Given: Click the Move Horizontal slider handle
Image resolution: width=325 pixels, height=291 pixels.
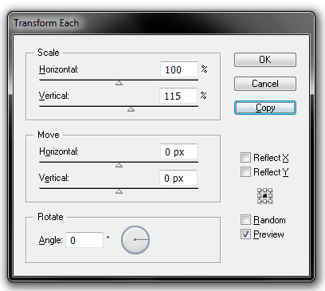Looking at the screenshot, I should click(x=119, y=165).
